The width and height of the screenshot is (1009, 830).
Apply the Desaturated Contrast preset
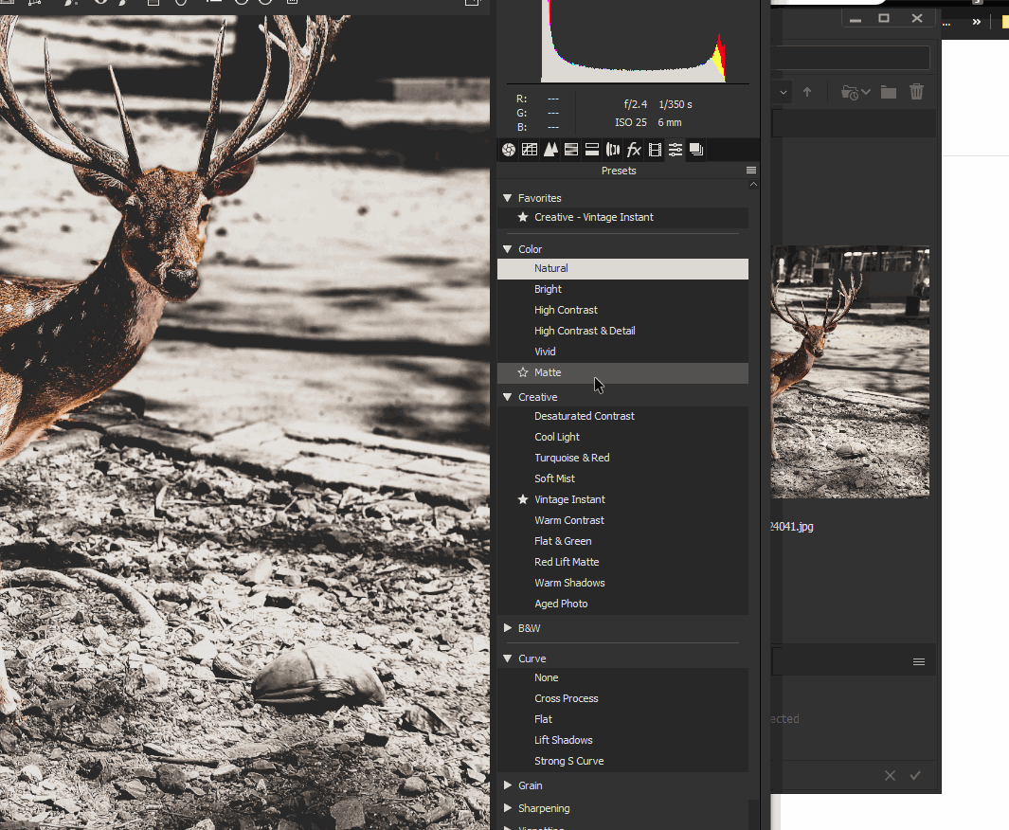(622, 416)
